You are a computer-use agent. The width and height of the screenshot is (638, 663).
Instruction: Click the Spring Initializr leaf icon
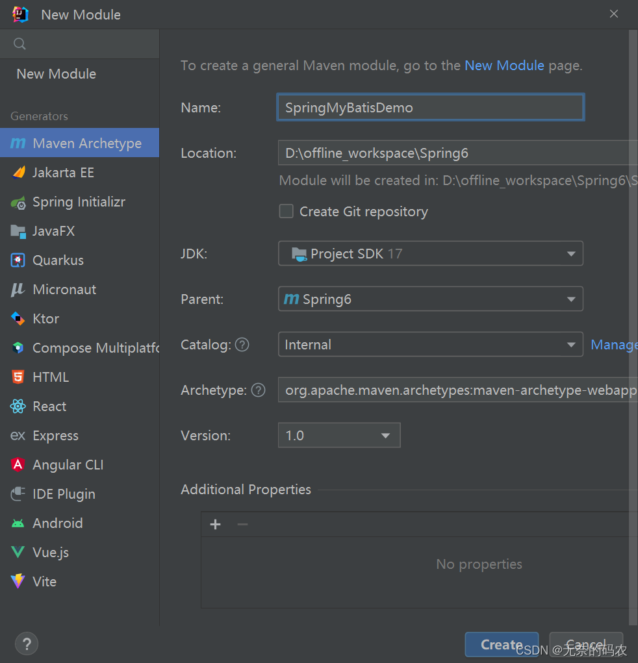pyautogui.click(x=18, y=203)
